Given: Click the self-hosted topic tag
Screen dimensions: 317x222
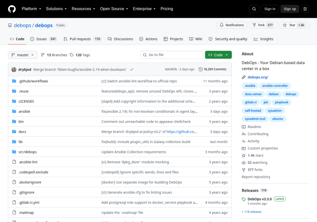Looking at the screenshot, I should click(x=253, y=111).
